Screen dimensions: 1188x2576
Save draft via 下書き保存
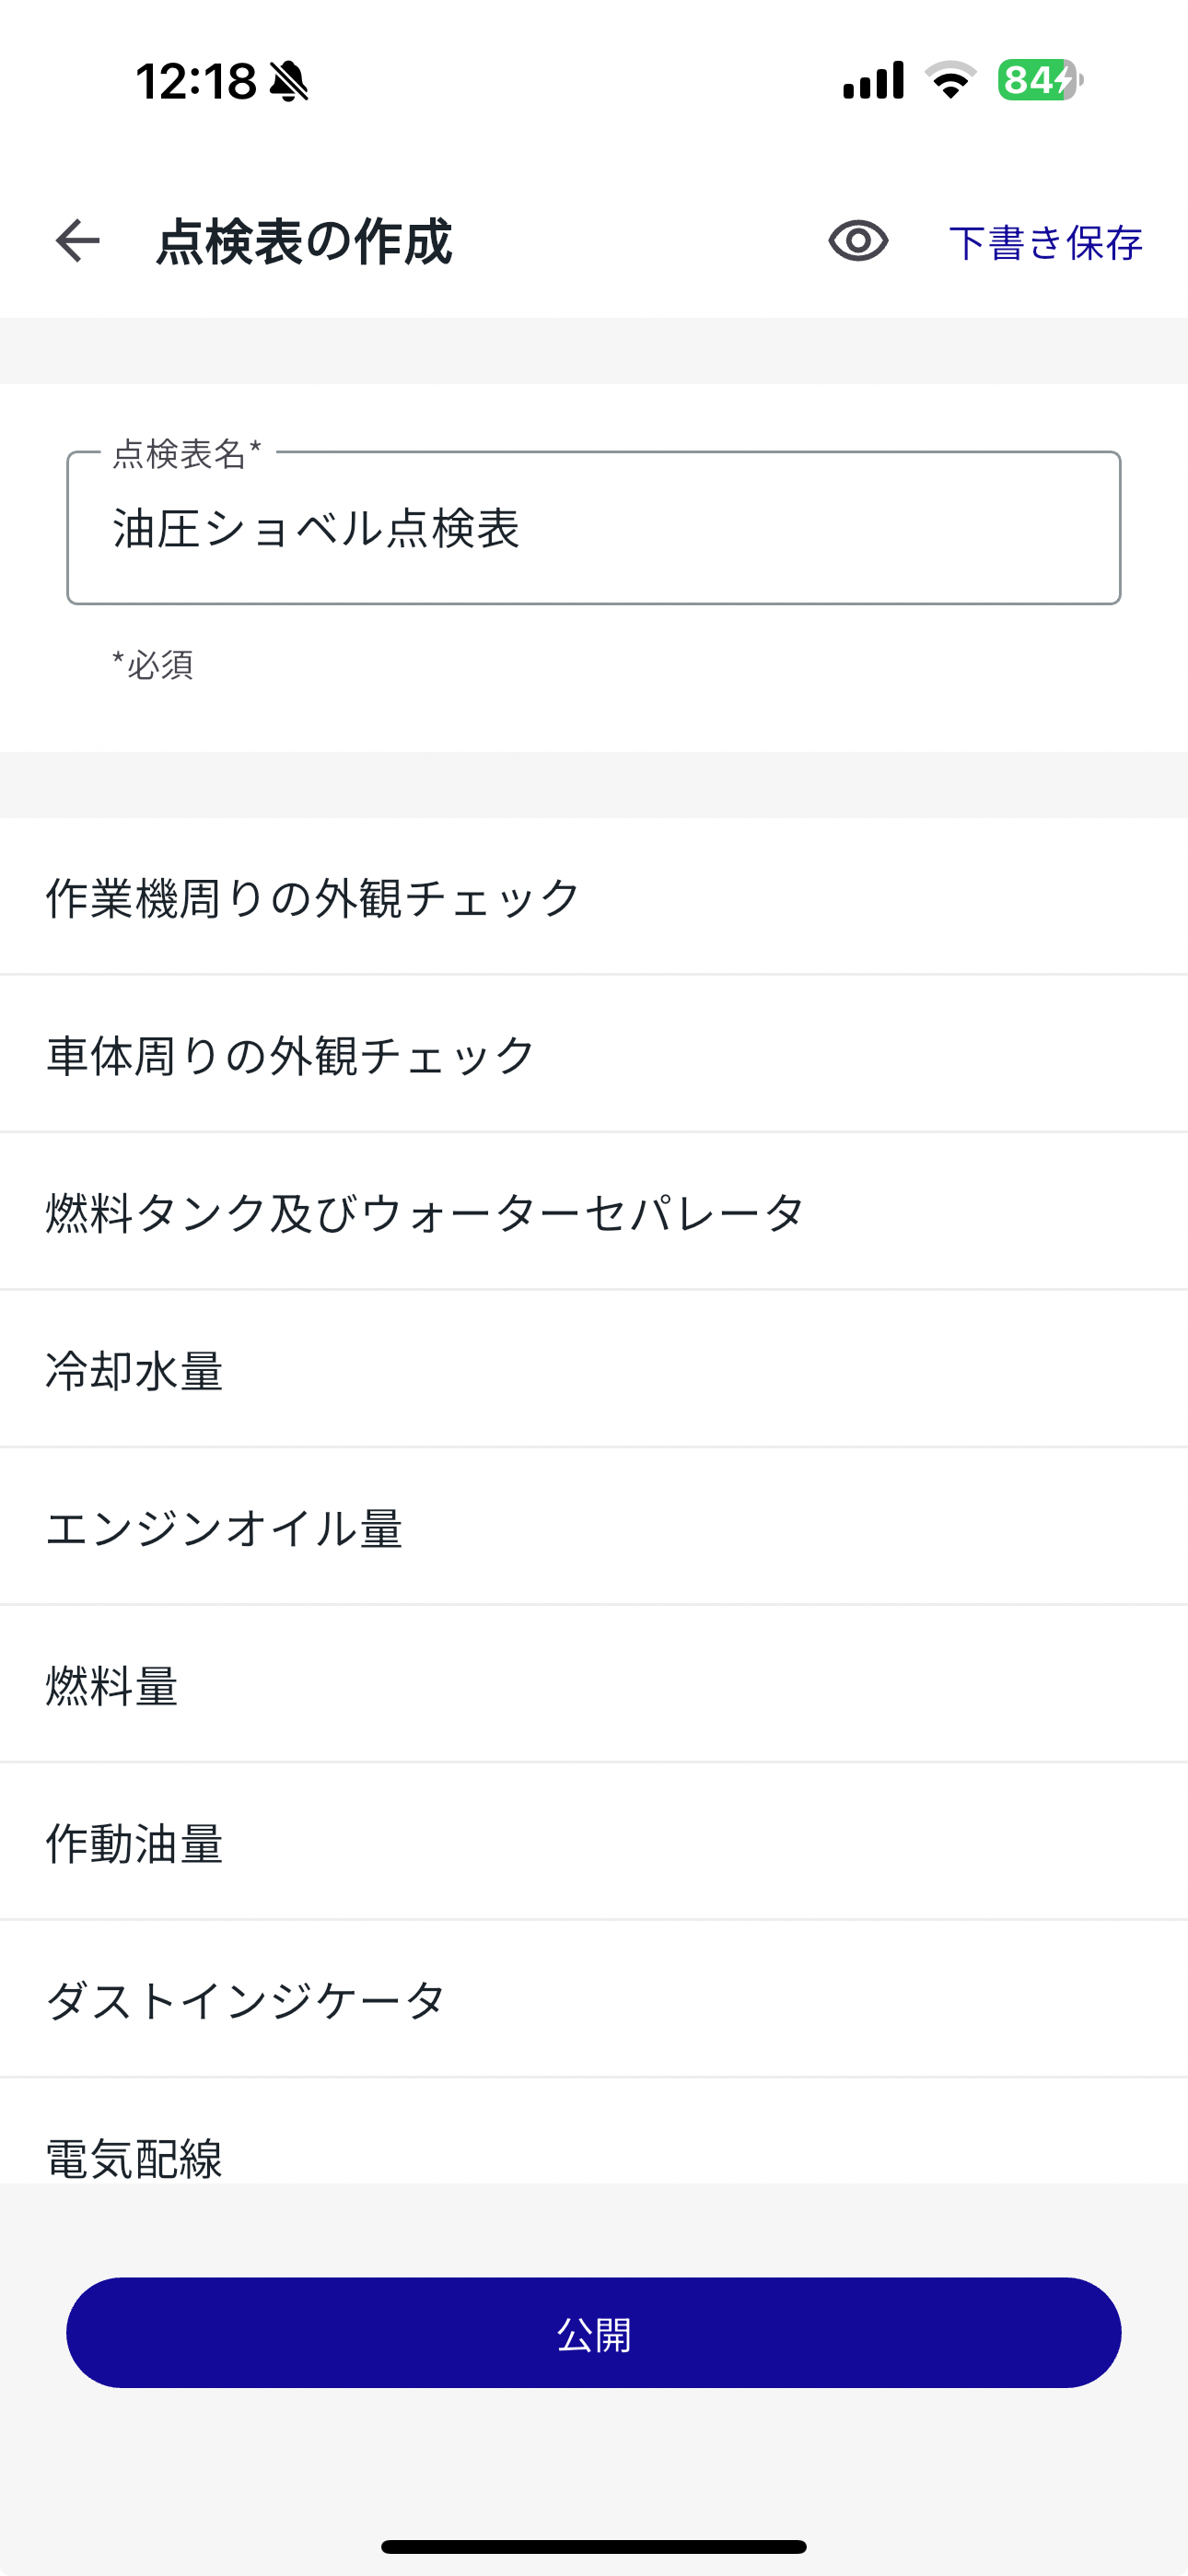click(x=1045, y=242)
